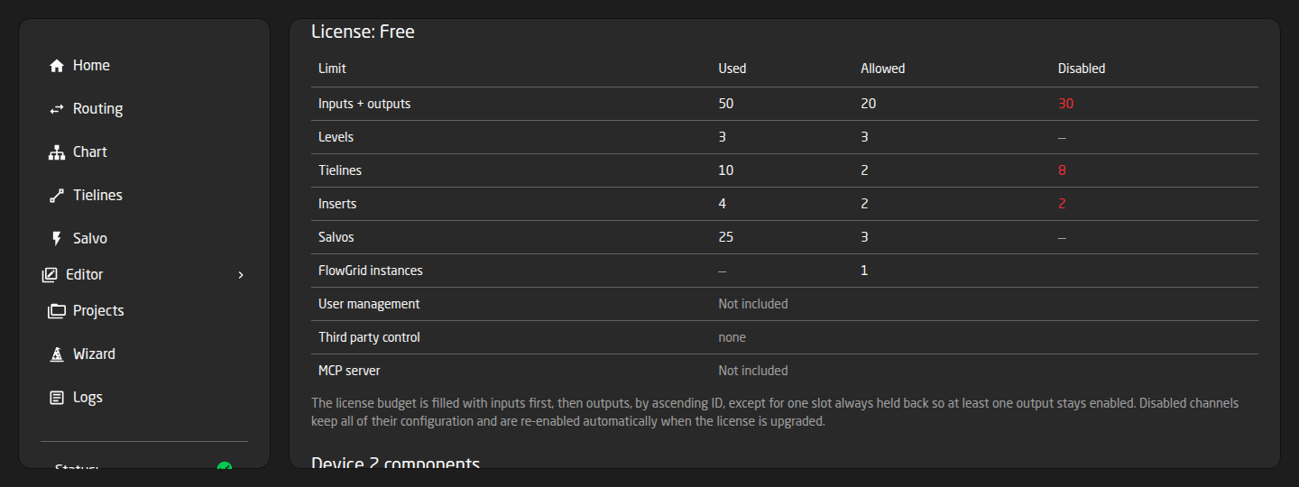Click the Logs document icon

pos(57,398)
